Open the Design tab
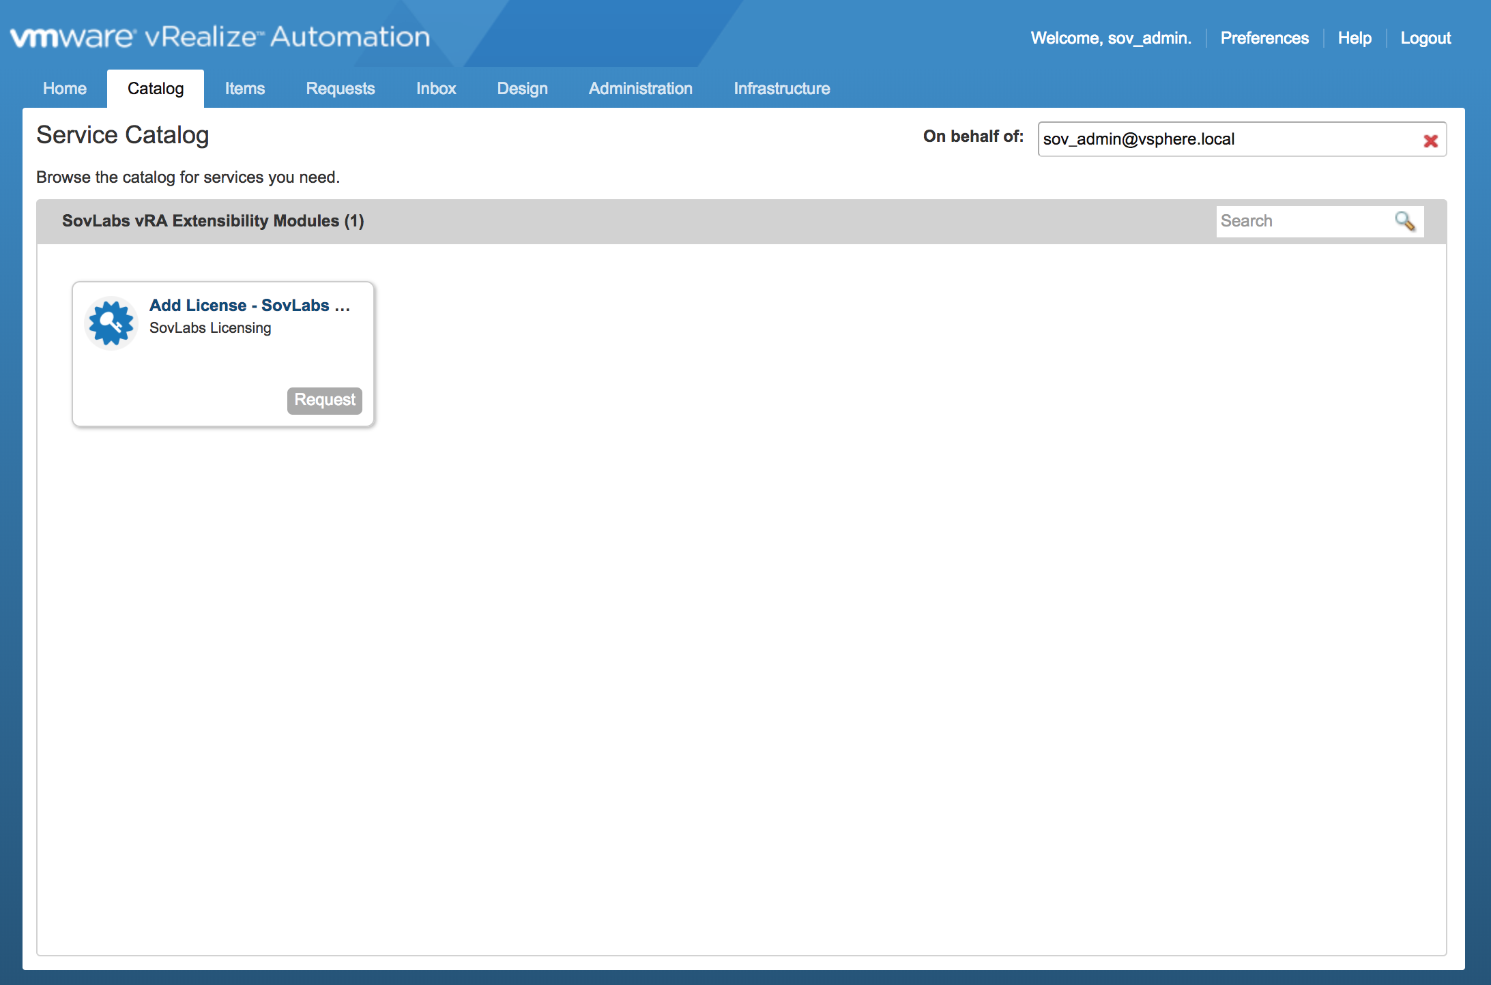1491x985 pixels. click(523, 89)
